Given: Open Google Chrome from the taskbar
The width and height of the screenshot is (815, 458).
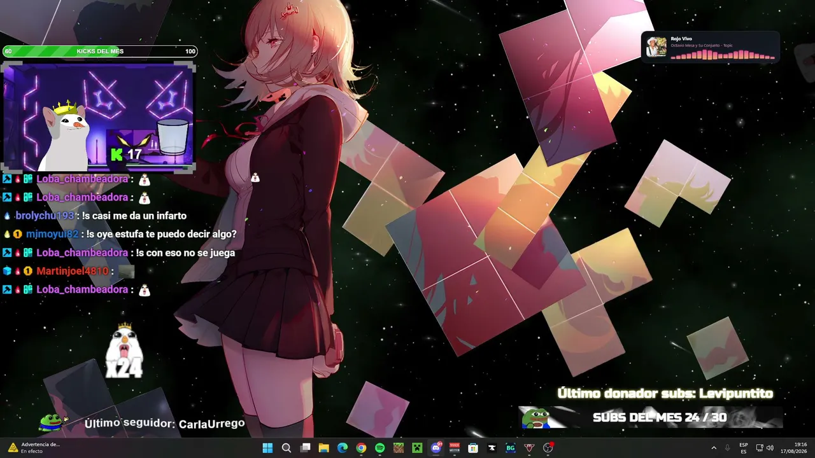Looking at the screenshot, I should point(361,448).
